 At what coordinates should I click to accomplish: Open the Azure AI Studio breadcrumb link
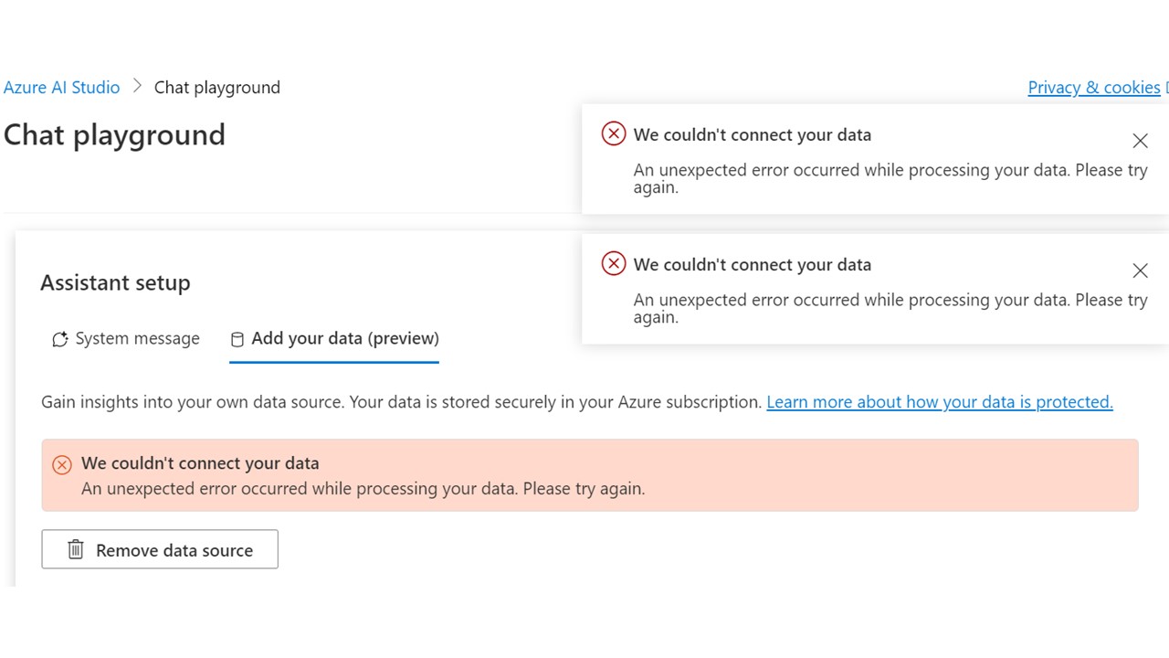[62, 88]
